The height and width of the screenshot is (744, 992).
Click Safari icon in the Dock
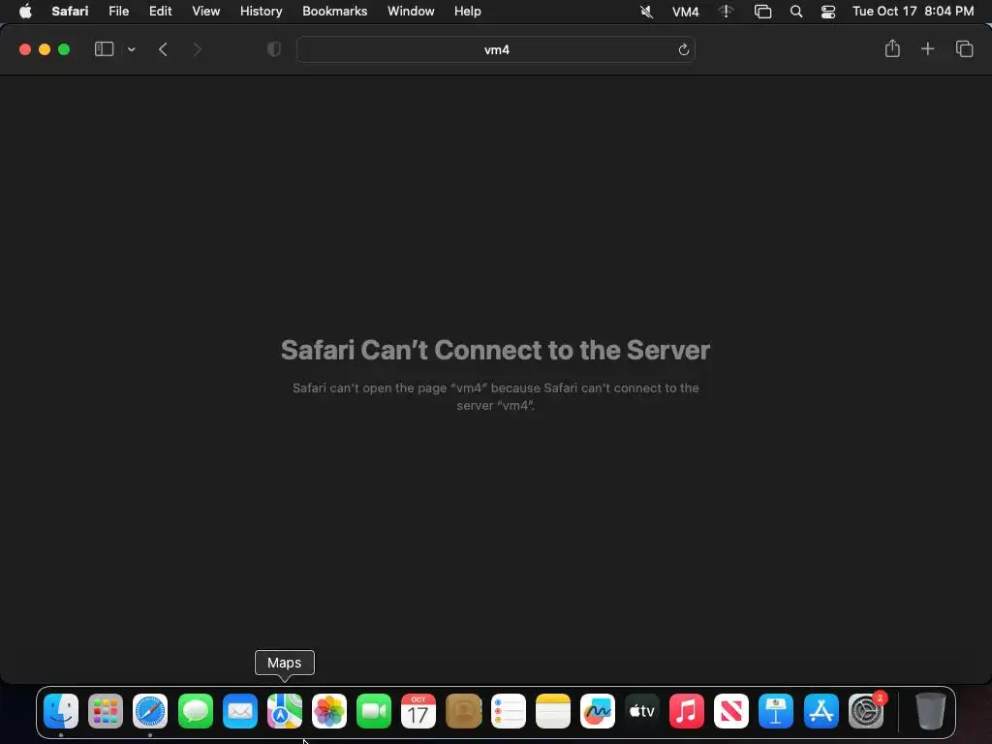150,711
